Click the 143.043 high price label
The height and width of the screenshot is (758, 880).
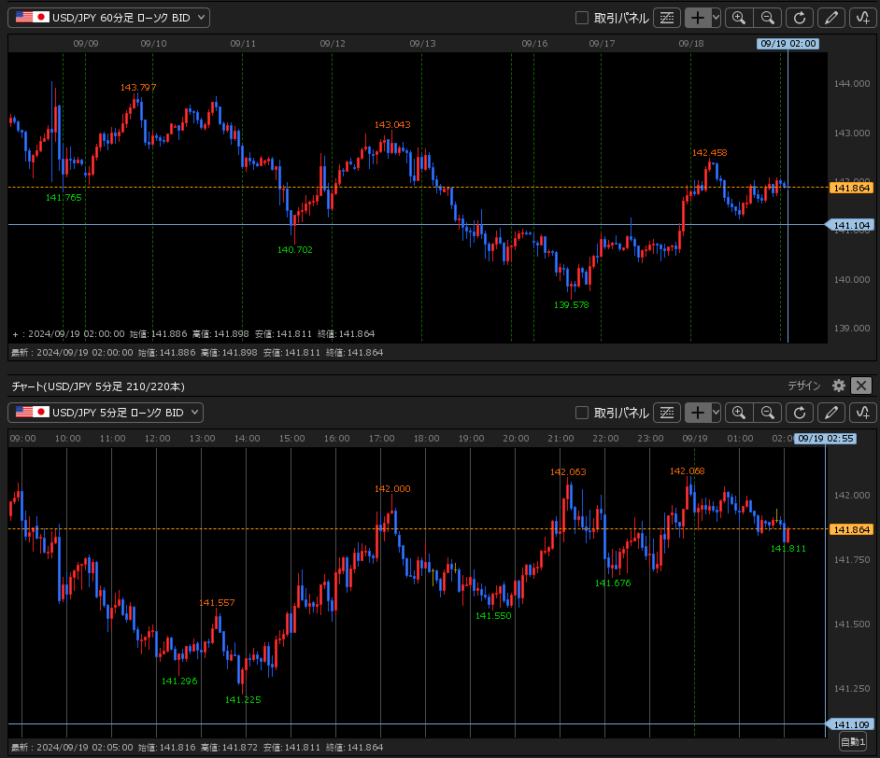392,124
